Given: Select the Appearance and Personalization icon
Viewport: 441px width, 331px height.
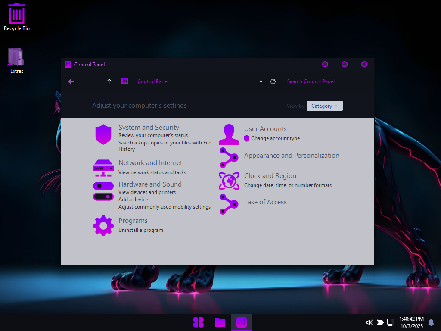Looking at the screenshot, I should coord(229,157).
